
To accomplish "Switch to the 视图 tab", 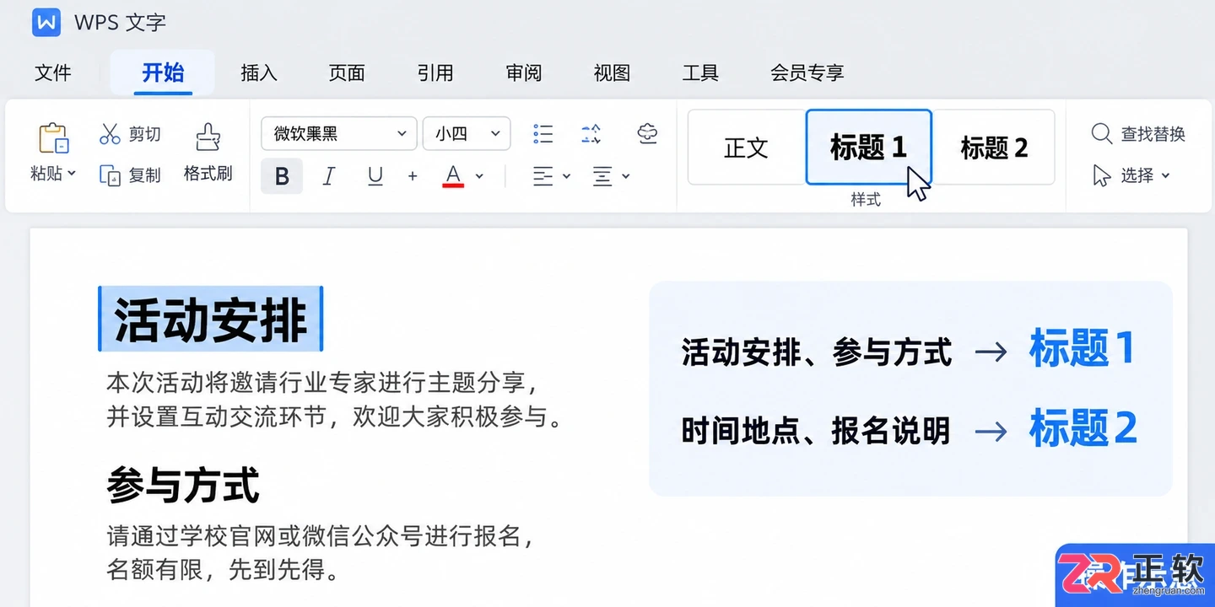I will click(x=612, y=73).
